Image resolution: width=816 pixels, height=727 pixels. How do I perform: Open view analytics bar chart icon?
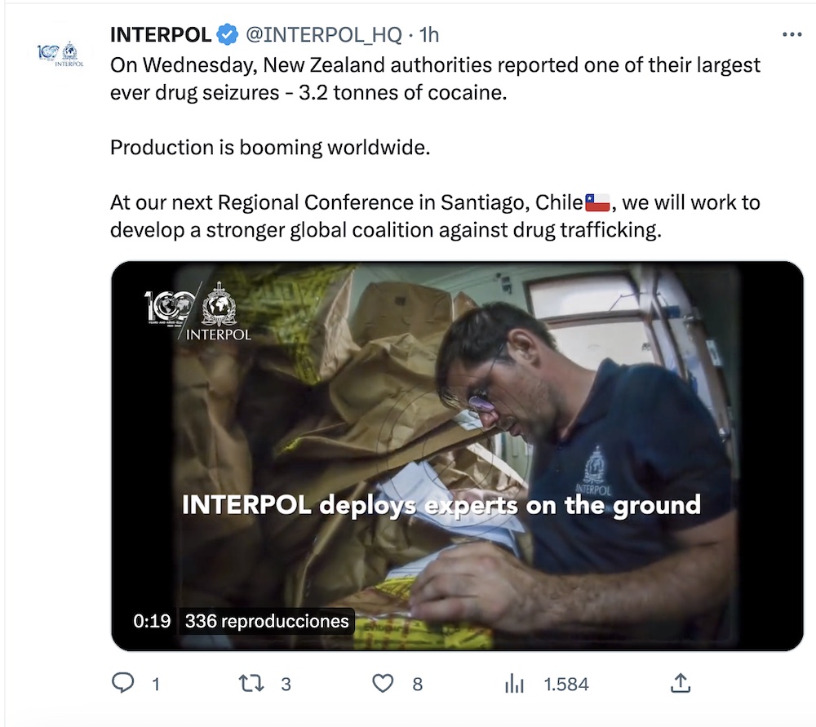(x=514, y=684)
